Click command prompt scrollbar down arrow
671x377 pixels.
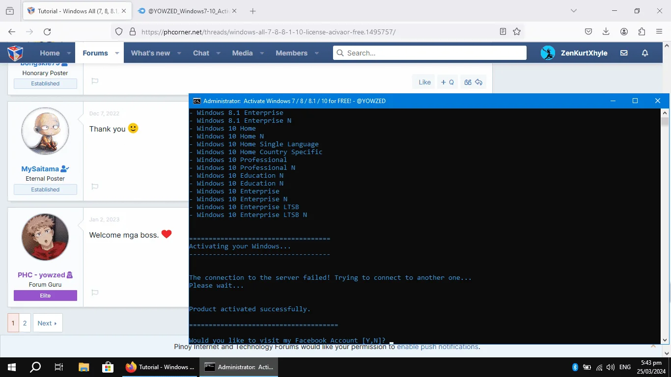(x=665, y=340)
